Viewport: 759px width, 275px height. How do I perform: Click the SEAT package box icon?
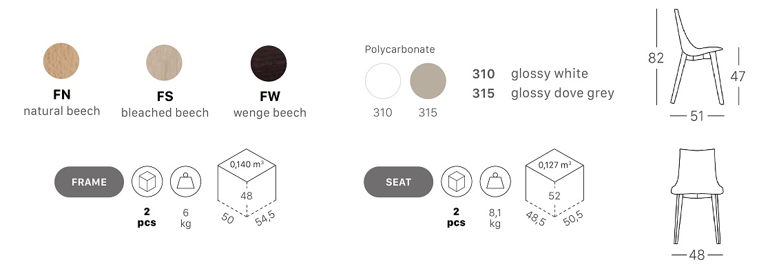[x=457, y=181]
